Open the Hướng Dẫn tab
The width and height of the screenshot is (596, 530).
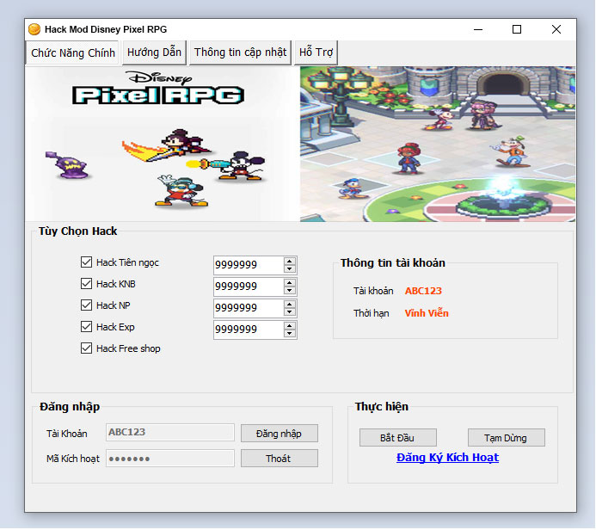click(x=154, y=52)
